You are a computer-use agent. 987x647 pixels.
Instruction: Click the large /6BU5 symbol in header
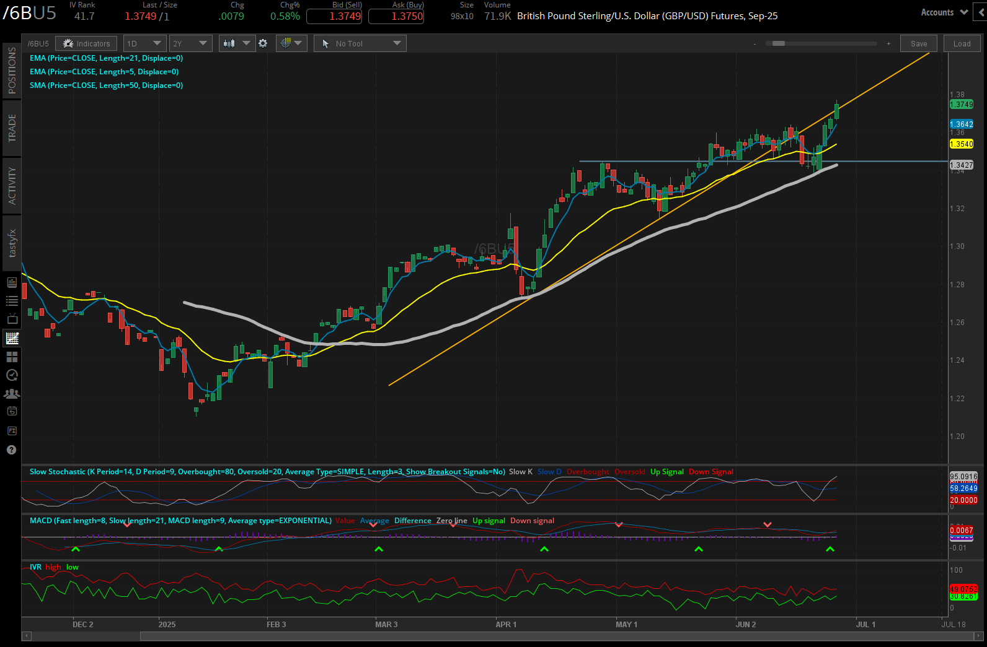[29, 13]
